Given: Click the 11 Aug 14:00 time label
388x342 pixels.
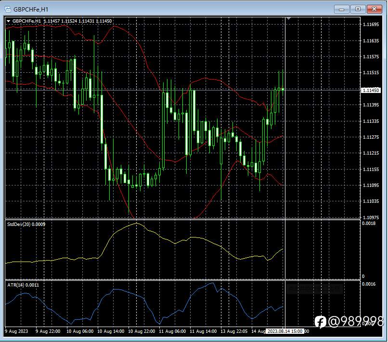Looking at the screenshot, I should pos(203,331).
